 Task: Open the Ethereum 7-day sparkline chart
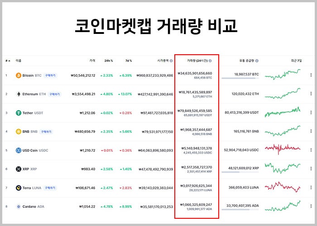[x=283, y=93]
